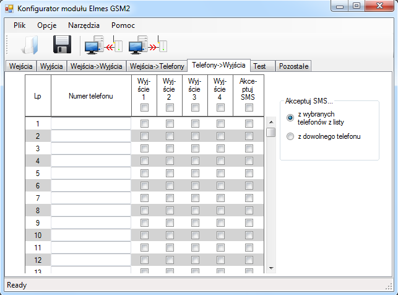Switch to the Wejścia->Wyjścia tab

coord(96,66)
